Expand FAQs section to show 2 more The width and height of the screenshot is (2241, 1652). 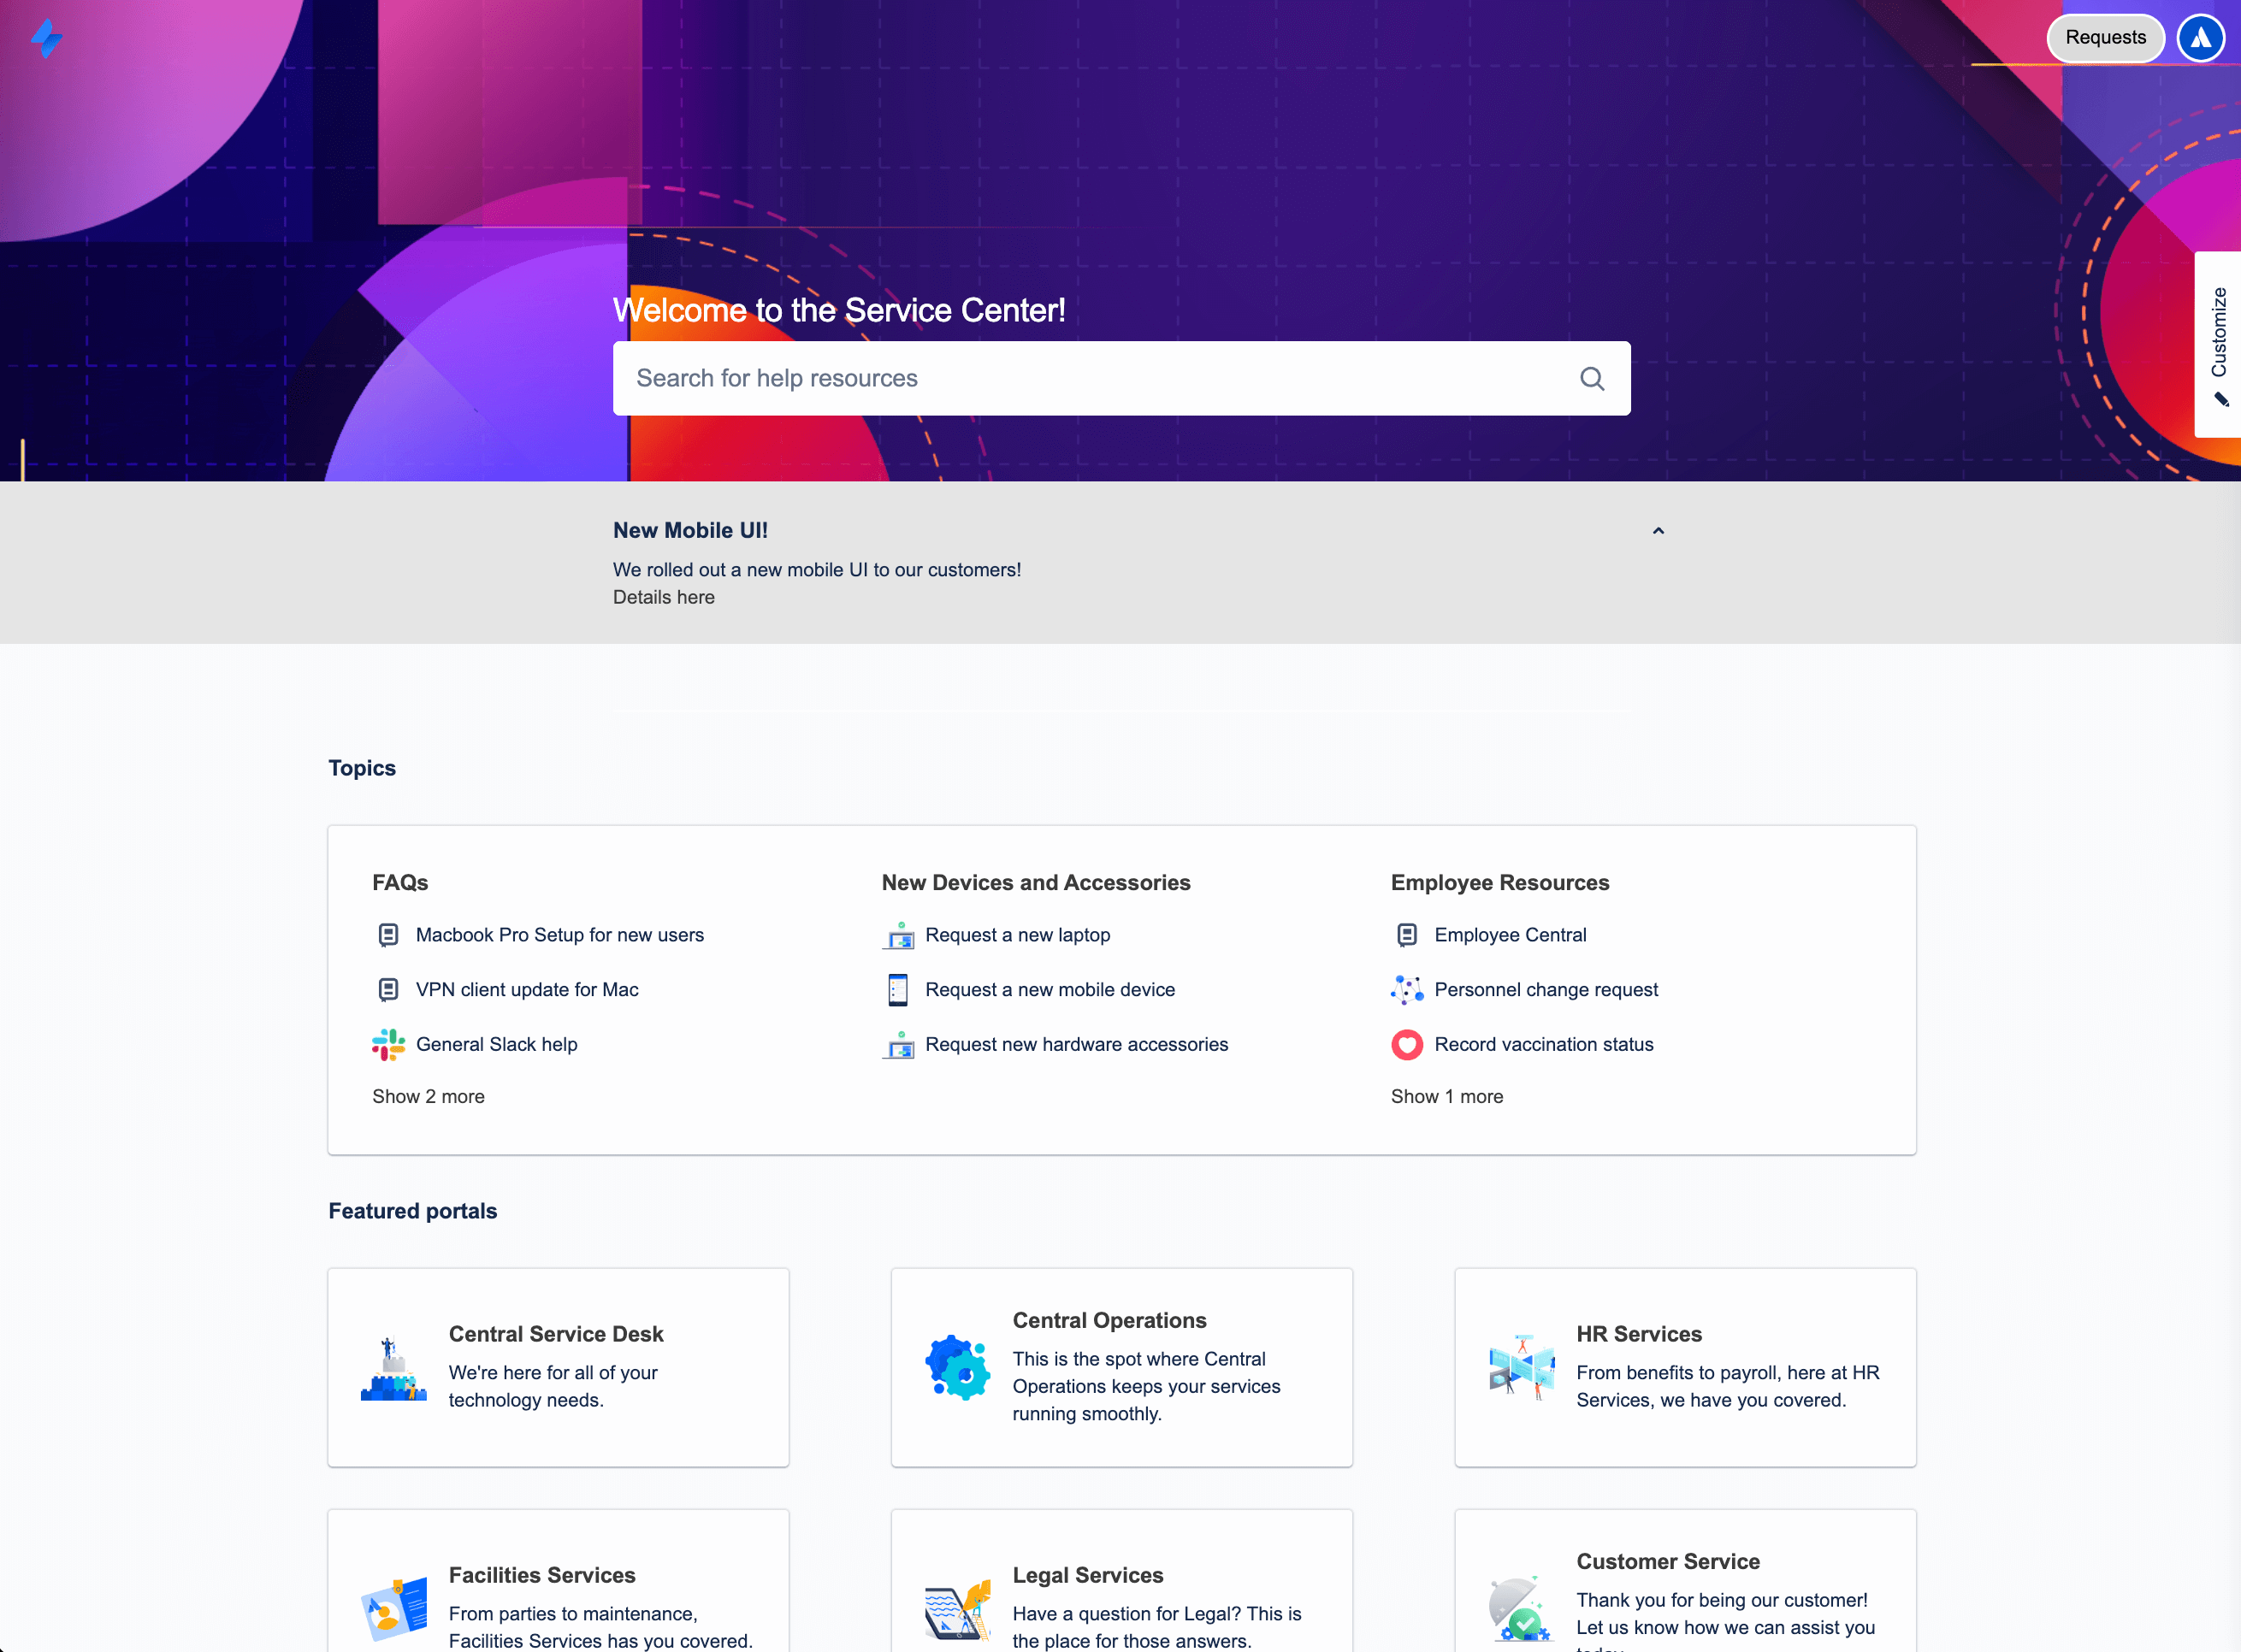428,1095
